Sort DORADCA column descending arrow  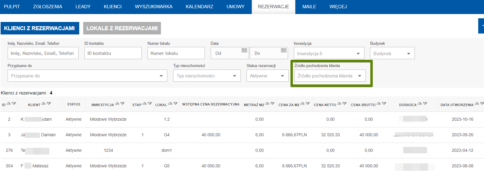tap(425, 104)
